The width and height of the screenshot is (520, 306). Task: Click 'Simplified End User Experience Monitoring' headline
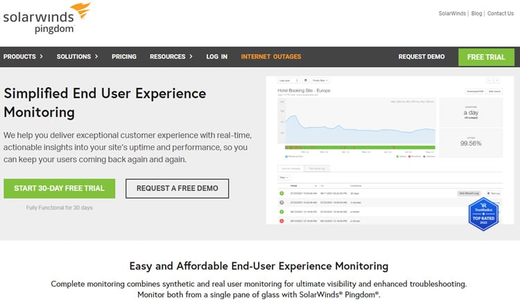pos(105,102)
